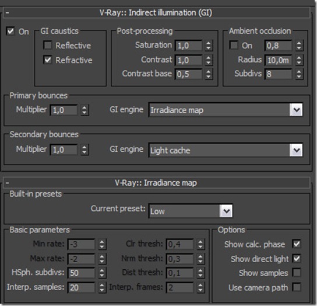The width and height of the screenshot is (317, 306).
Task: Adjust the Ambient occlusion Radius spinner
Action: pyautogui.click(x=299, y=60)
